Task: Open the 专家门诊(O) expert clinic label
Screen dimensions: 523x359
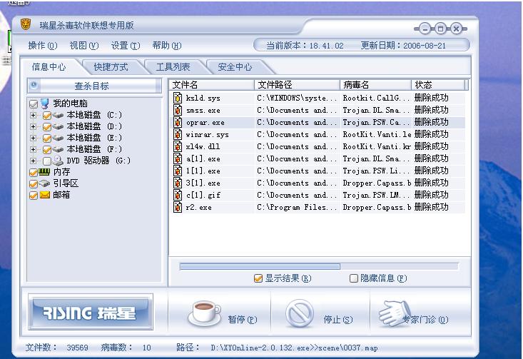Action: point(425,320)
